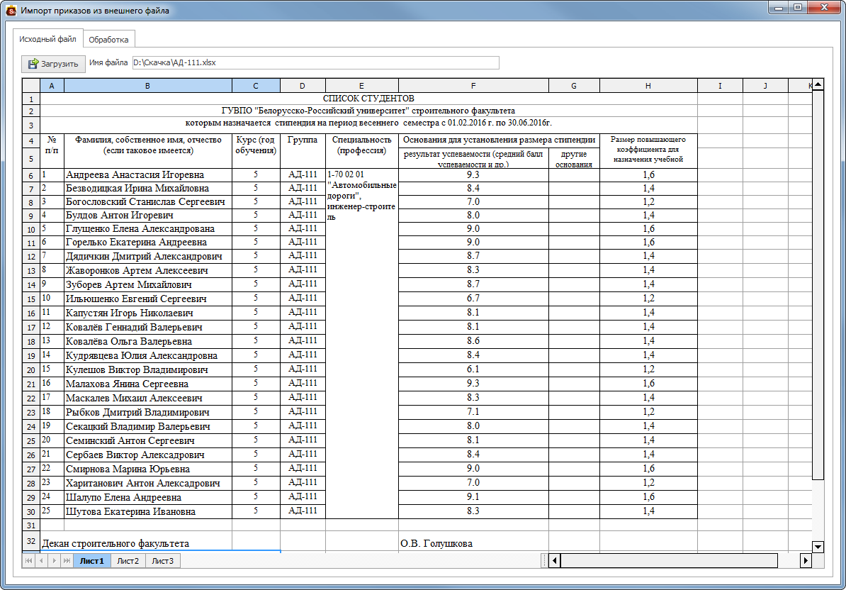The width and height of the screenshot is (846, 590).
Task: Select column H header
Action: [648, 85]
